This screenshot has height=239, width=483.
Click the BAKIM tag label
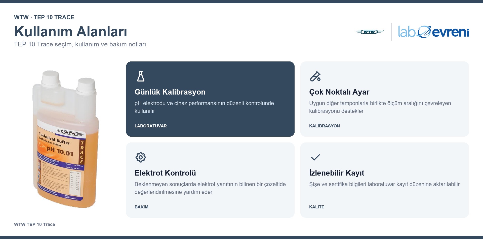pyautogui.click(x=141, y=207)
